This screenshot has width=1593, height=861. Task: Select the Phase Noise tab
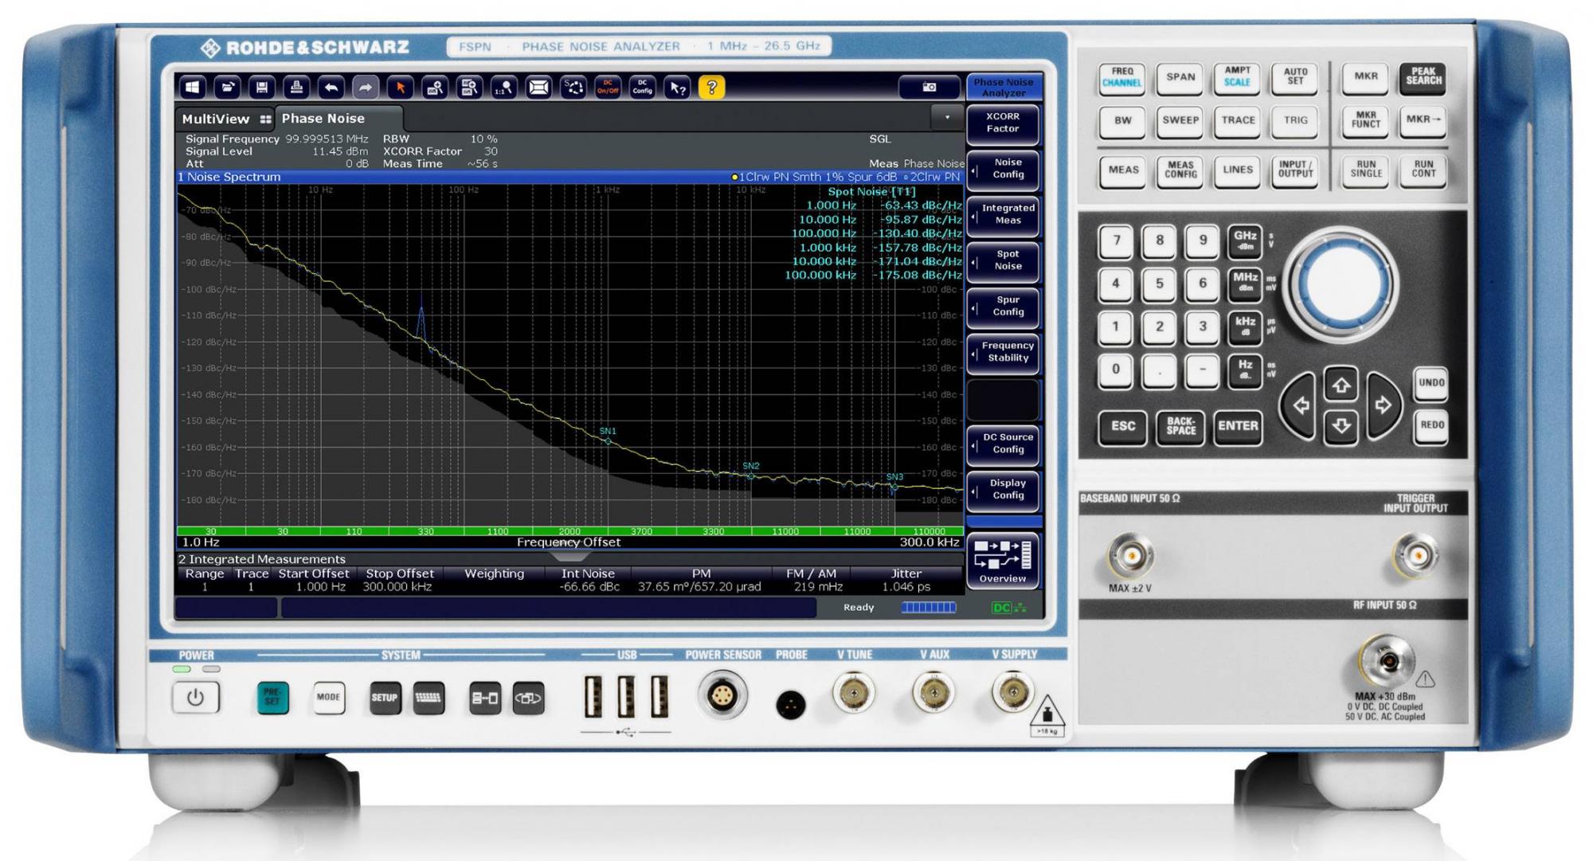pyautogui.click(x=323, y=119)
